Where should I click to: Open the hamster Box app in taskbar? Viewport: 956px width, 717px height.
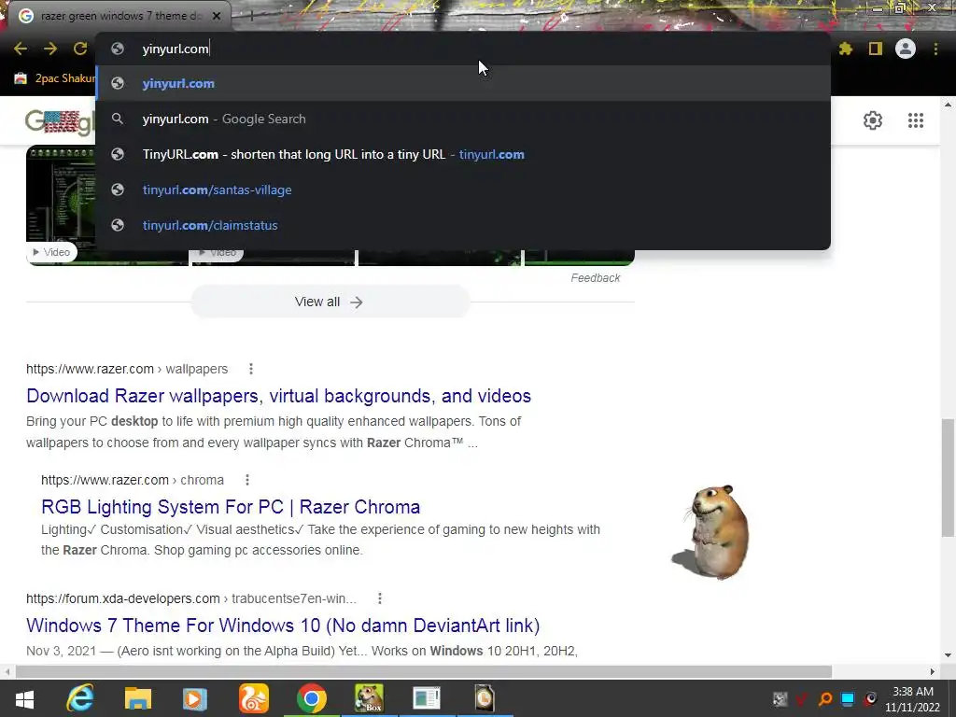click(370, 698)
